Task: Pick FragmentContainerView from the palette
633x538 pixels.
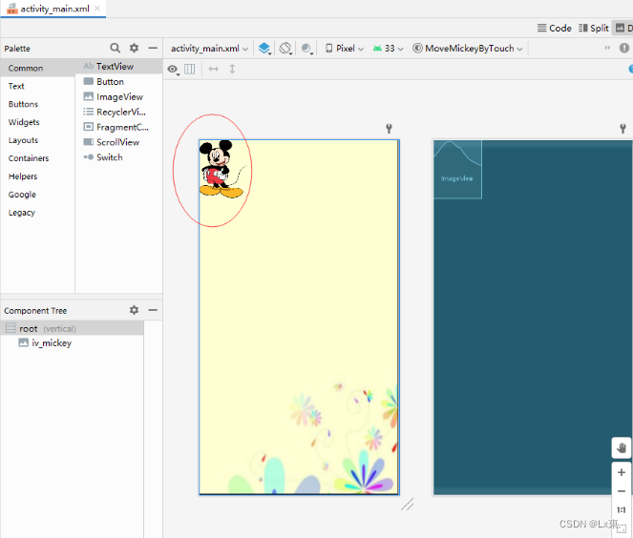Action: tap(119, 127)
